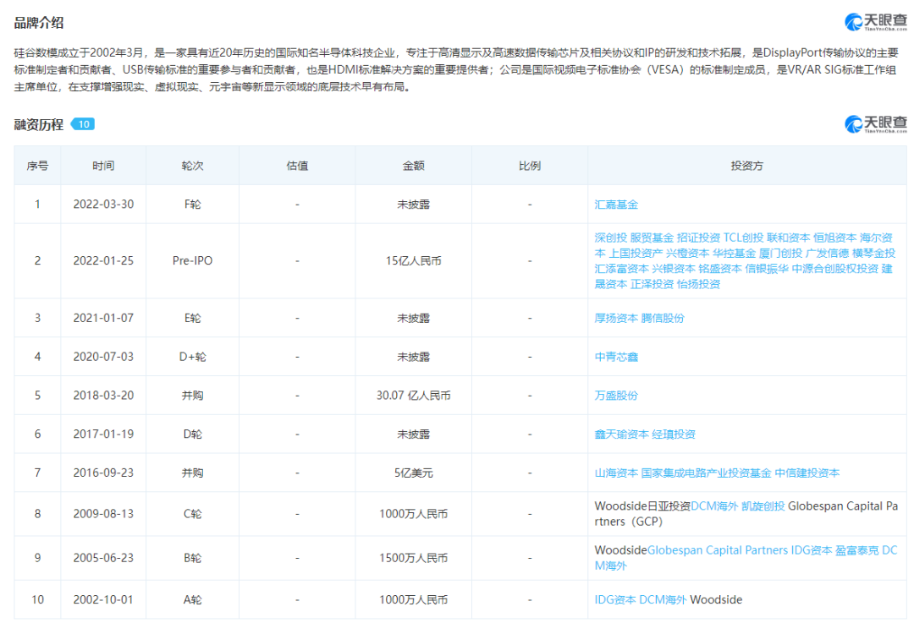The image size is (914, 623).
Task: Select the Pre-IPO round cell
Action: pos(192,261)
